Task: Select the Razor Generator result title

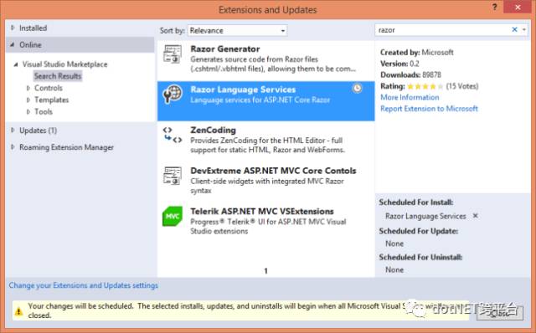Action: click(x=225, y=49)
